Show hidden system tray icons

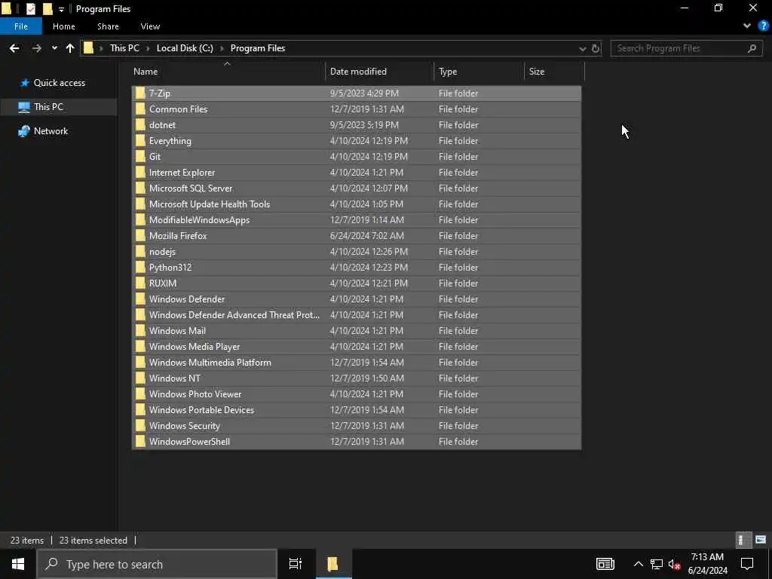pos(638,564)
